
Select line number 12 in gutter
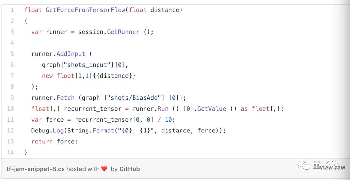click(x=10, y=130)
